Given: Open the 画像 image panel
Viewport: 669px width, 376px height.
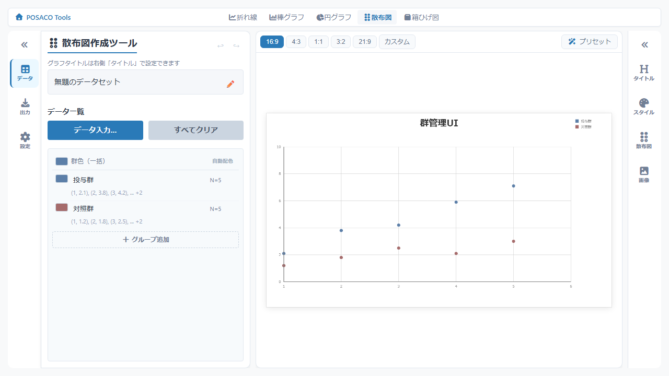Looking at the screenshot, I should (x=644, y=174).
